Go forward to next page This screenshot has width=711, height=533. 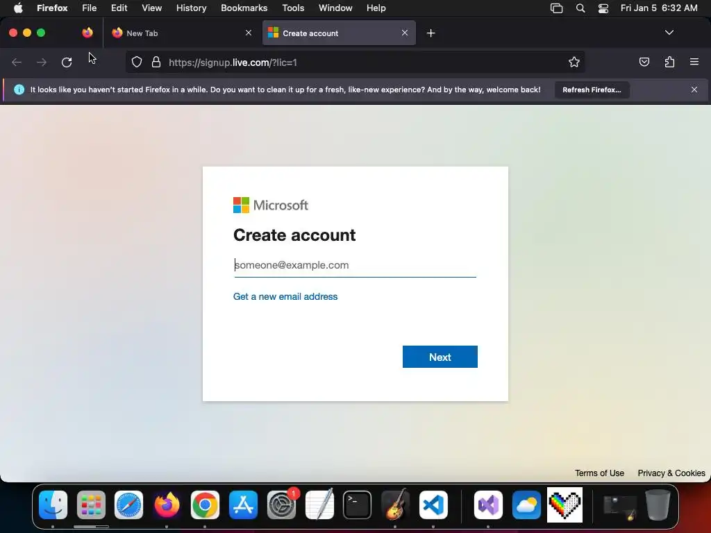point(42,62)
